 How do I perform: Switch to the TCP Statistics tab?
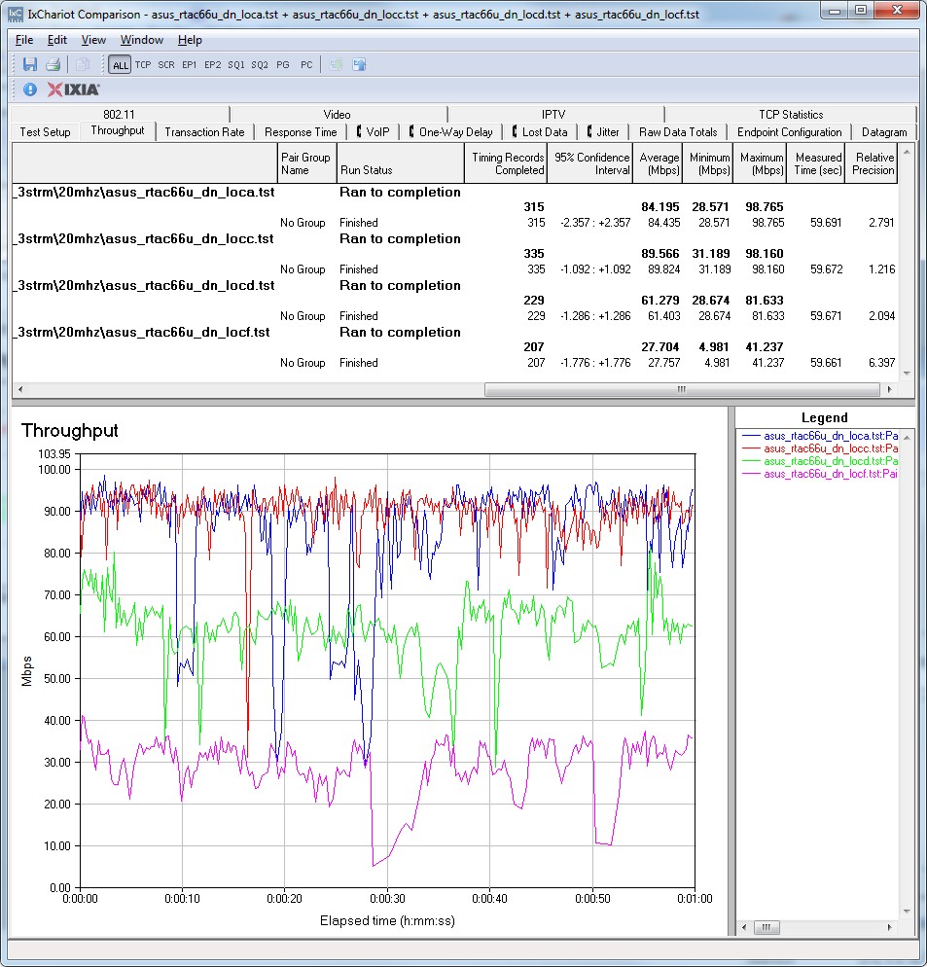coord(792,114)
